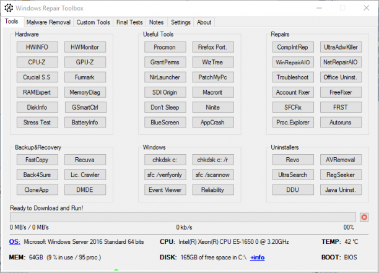This screenshot has height=273, width=379.
Task: Run chkdsk c: /r
Action: (213, 160)
